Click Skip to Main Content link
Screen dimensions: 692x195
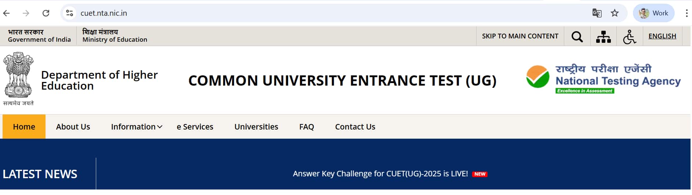[x=520, y=36]
